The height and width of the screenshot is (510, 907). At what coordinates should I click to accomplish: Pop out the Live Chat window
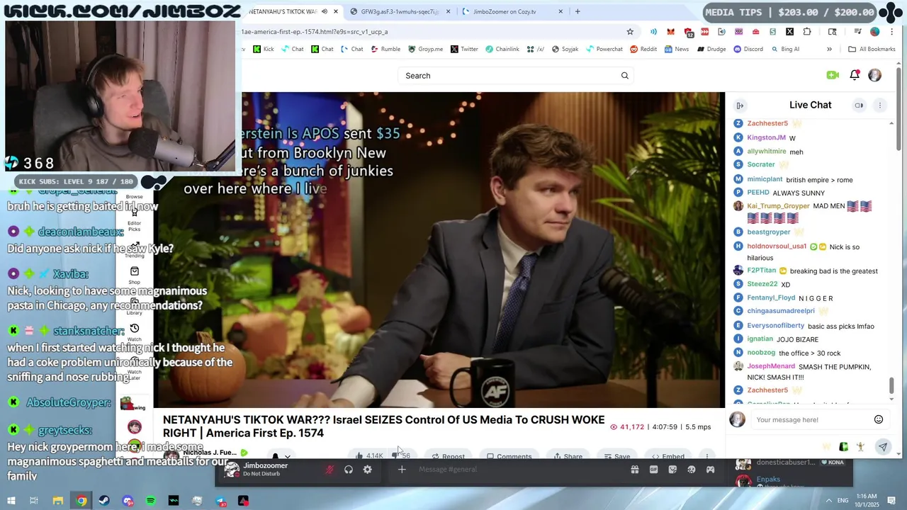click(859, 105)
